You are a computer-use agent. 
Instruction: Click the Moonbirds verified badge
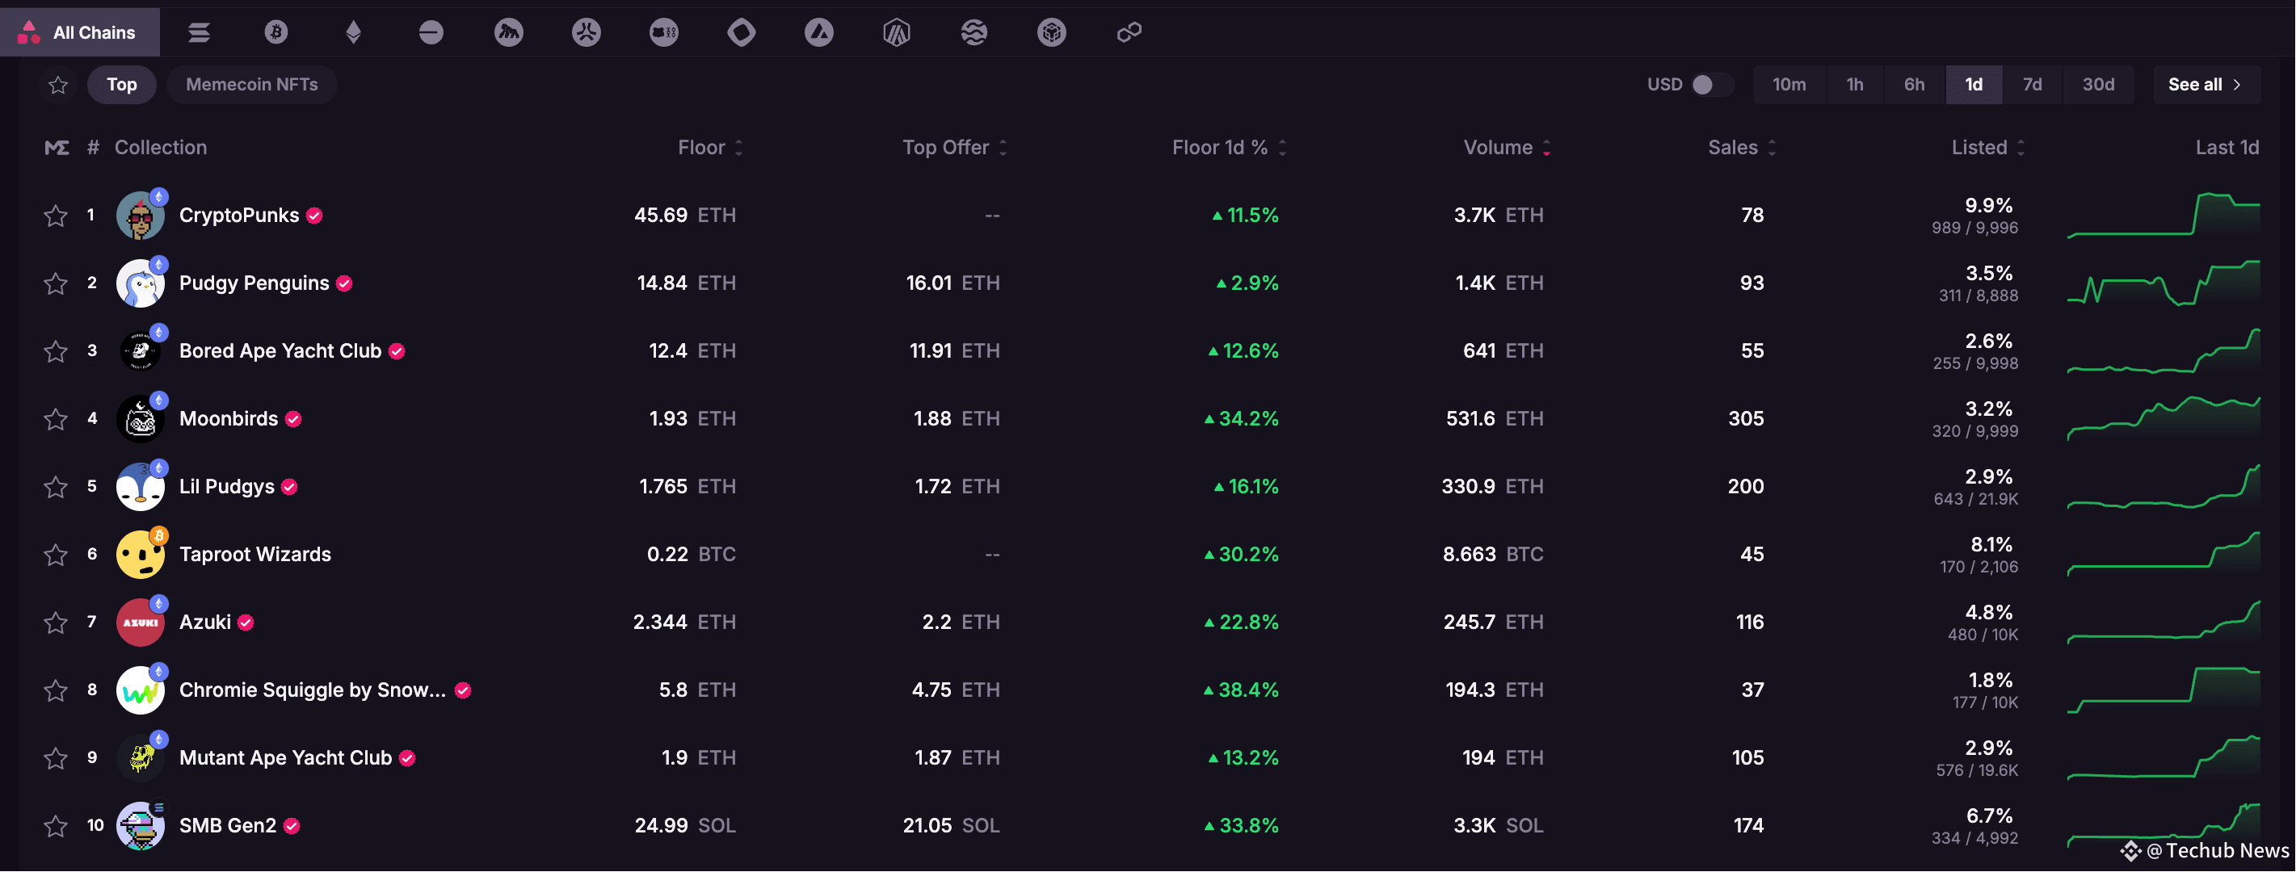(293, 420)
